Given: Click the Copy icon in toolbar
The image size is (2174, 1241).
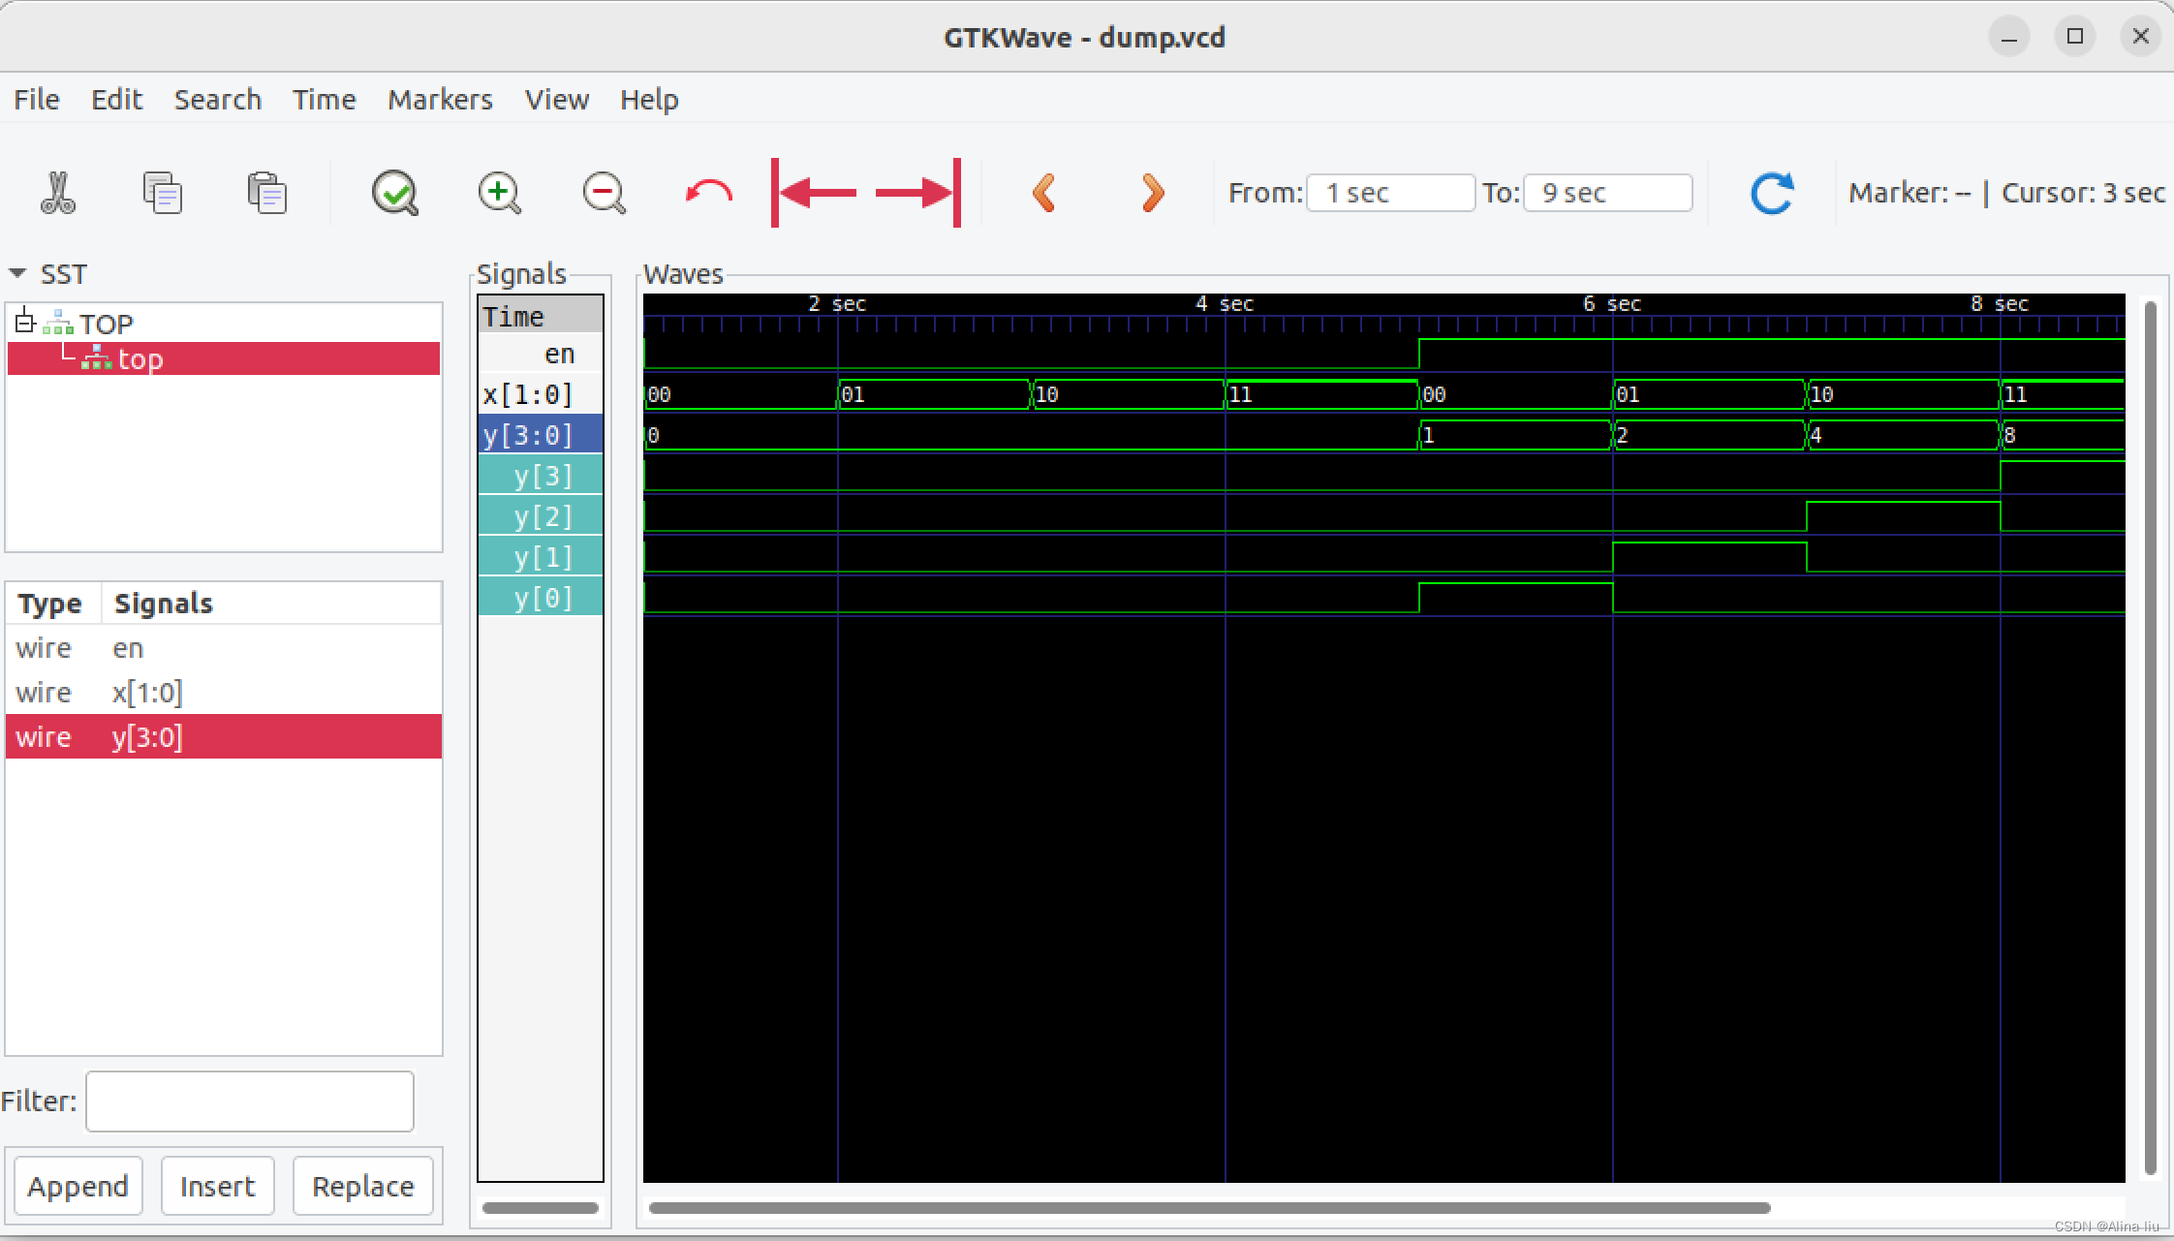Looking at the screenshot, I should coord(162,193).
